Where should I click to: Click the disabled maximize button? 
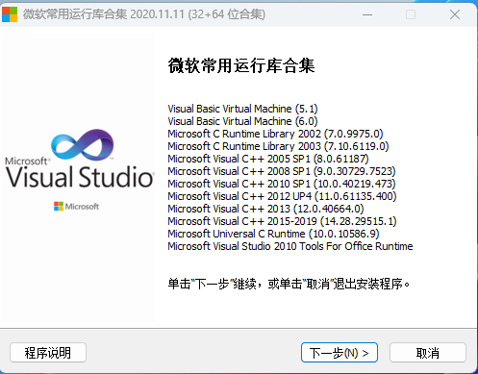(x=411, y=14)
